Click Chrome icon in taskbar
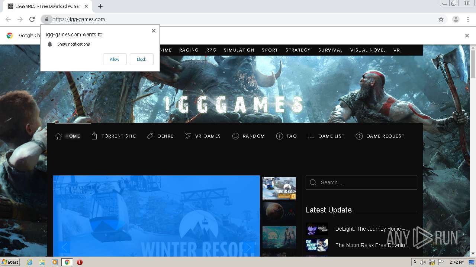476x267 pixels. tap(67, 262)
